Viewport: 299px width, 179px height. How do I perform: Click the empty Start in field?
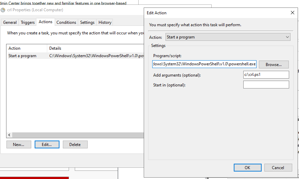[x=266, y=85]
